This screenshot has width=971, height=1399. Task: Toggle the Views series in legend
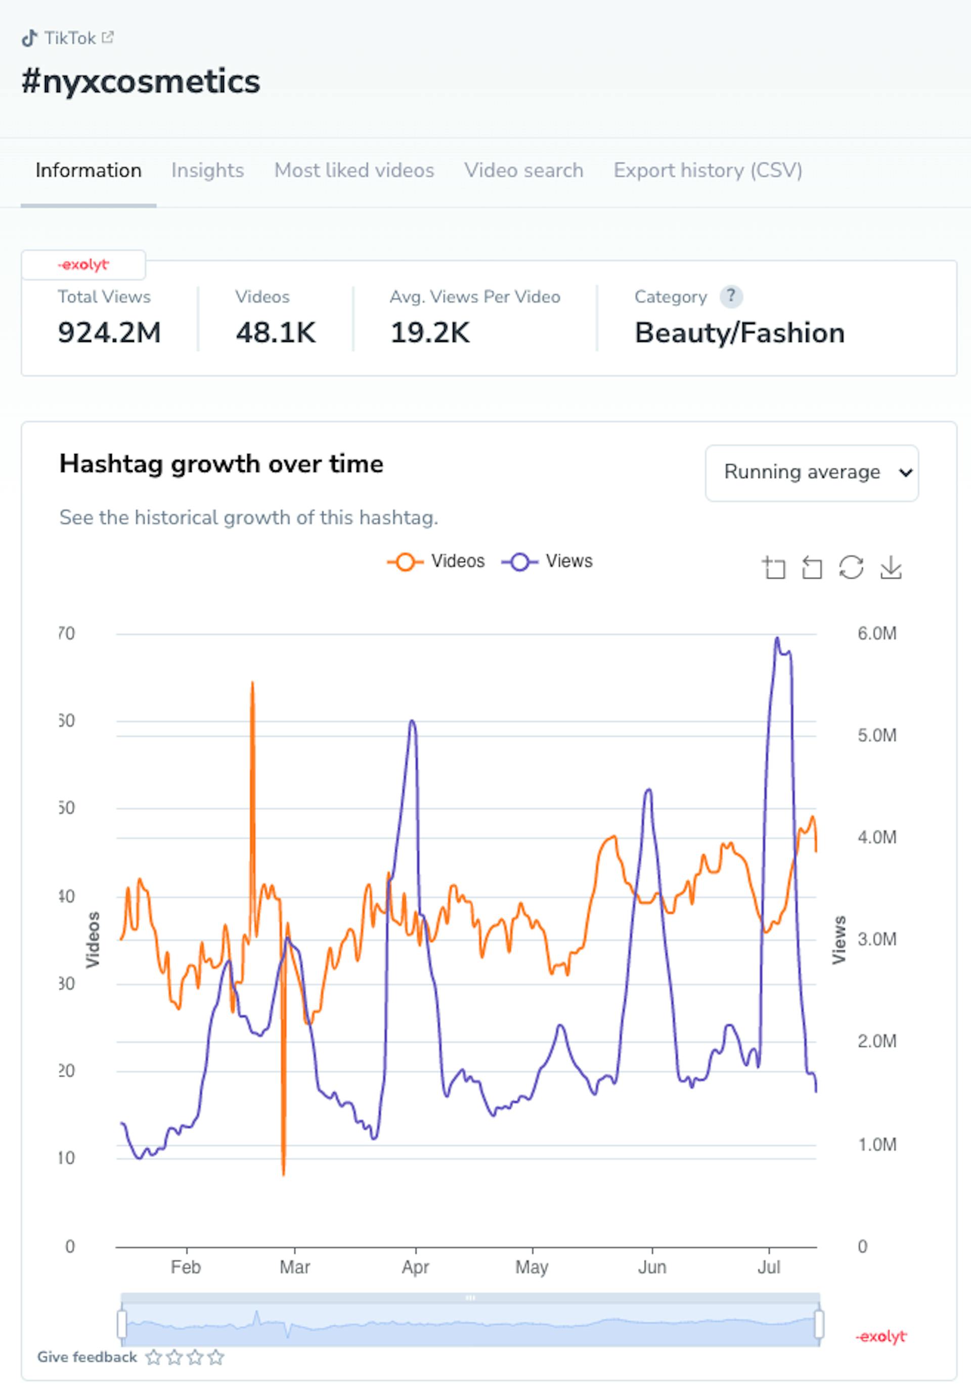click(547, 561)
